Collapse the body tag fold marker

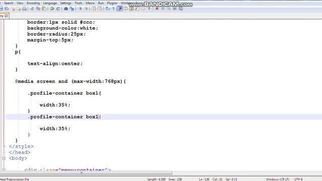coord(4,158)
